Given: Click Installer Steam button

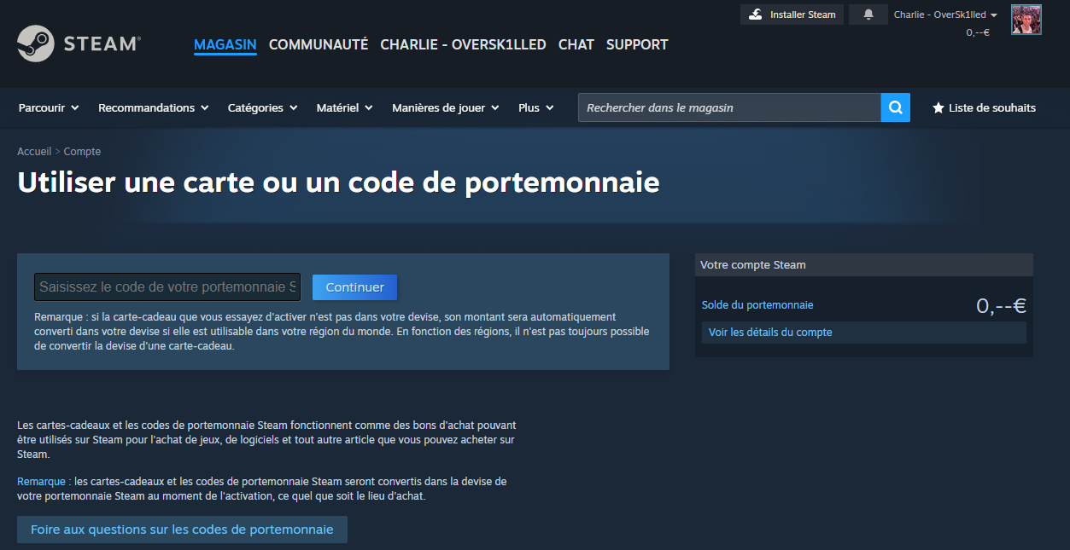Looking at the screenshot, I should (792, 14).
